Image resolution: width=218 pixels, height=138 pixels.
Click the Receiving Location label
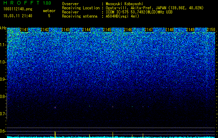coord(81,8)
